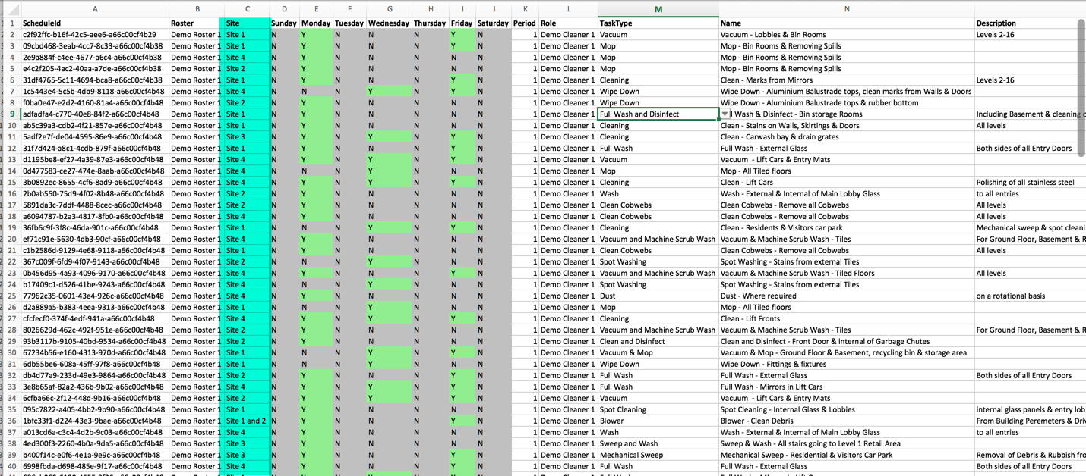Select the ScheduleId header cell
Image resolution: width=1086 pixels, height=476 pixels.
(95, 23)
